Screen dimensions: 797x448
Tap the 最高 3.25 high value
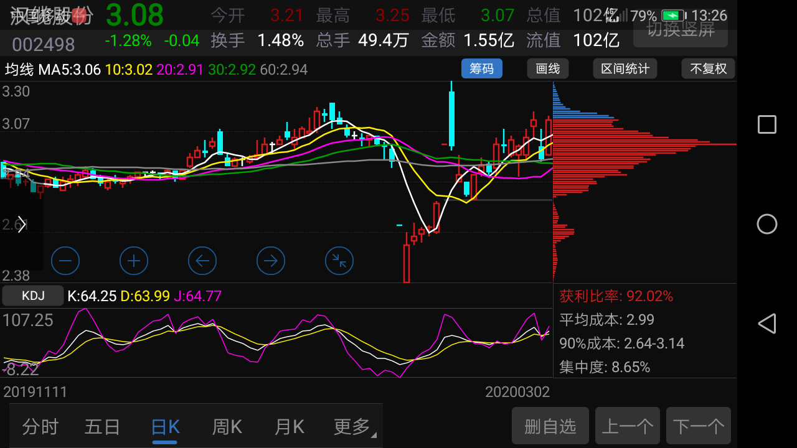362,16
